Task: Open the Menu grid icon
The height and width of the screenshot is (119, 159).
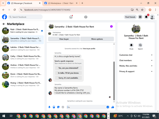Action: 140,17
